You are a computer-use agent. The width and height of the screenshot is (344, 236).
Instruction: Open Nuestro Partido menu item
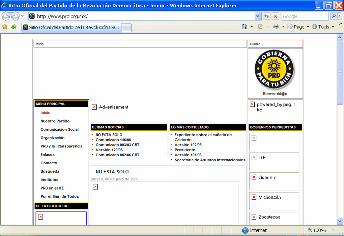coord(55,121)
